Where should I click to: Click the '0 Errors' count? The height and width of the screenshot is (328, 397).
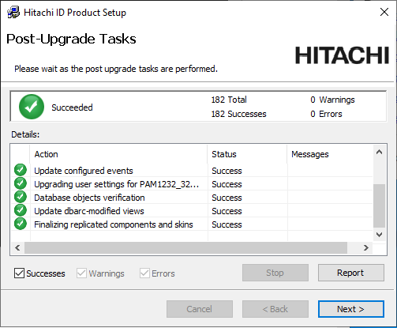coord(326,114)
